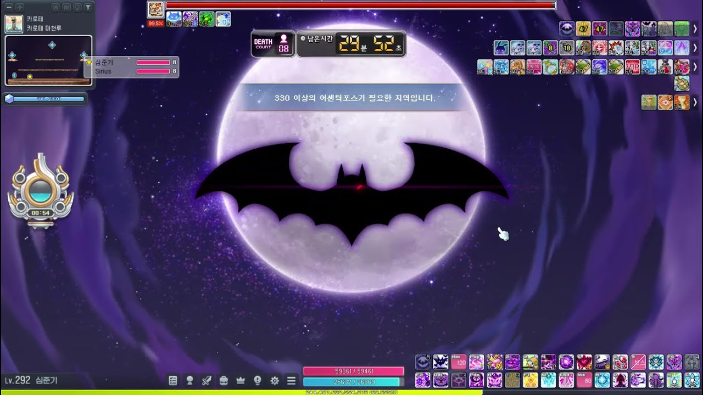Open the minimap filter funnel icon
Screen dimensions: 703x395
(87, 7)
